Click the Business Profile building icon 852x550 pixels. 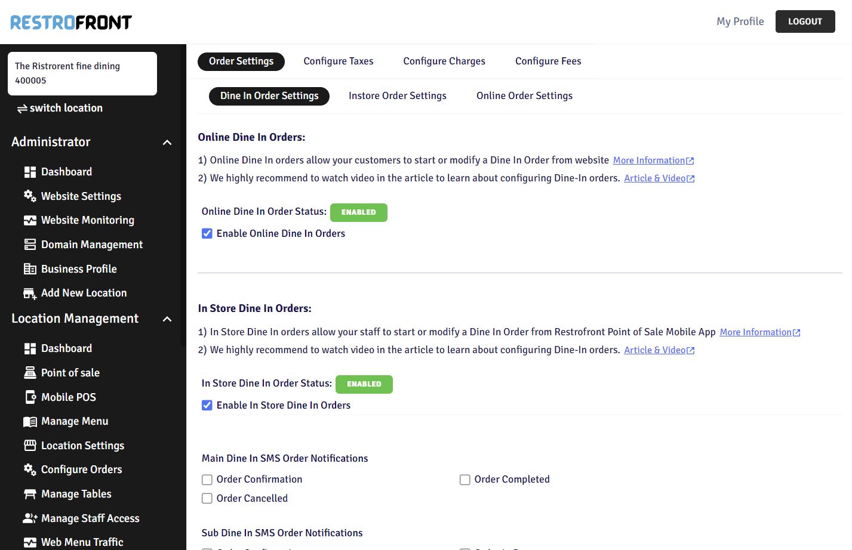(x=30, y=269)
